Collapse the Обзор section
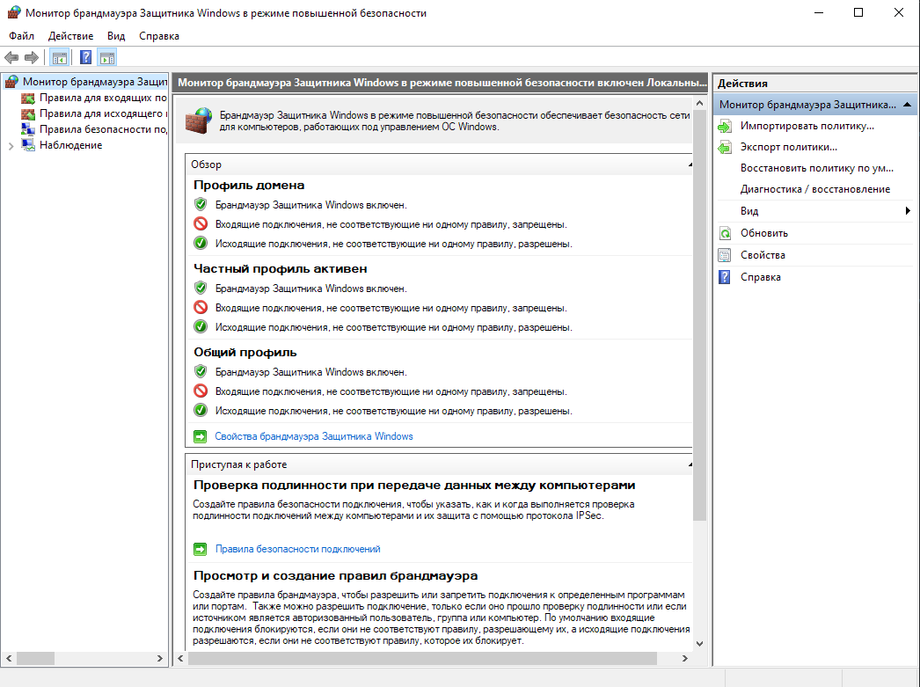 690,164
